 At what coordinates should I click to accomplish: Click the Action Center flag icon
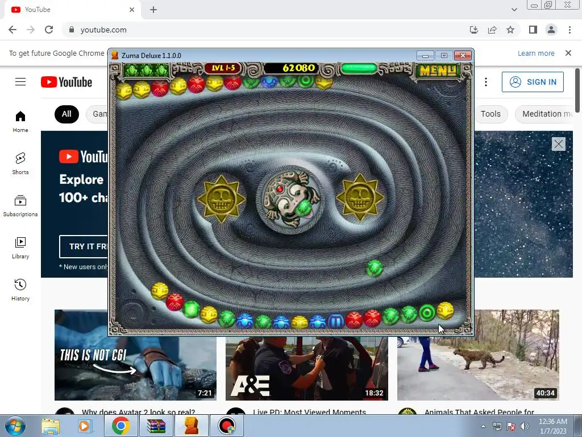[511, 426]
